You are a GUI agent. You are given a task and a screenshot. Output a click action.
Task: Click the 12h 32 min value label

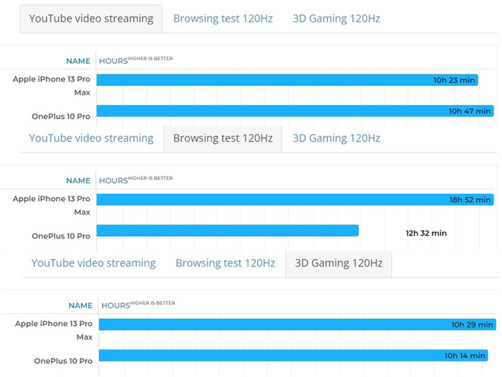click(426, 233)
